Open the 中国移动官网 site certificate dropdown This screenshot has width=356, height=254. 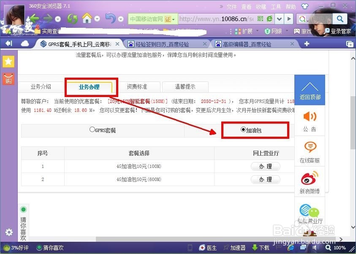point(152,19)
